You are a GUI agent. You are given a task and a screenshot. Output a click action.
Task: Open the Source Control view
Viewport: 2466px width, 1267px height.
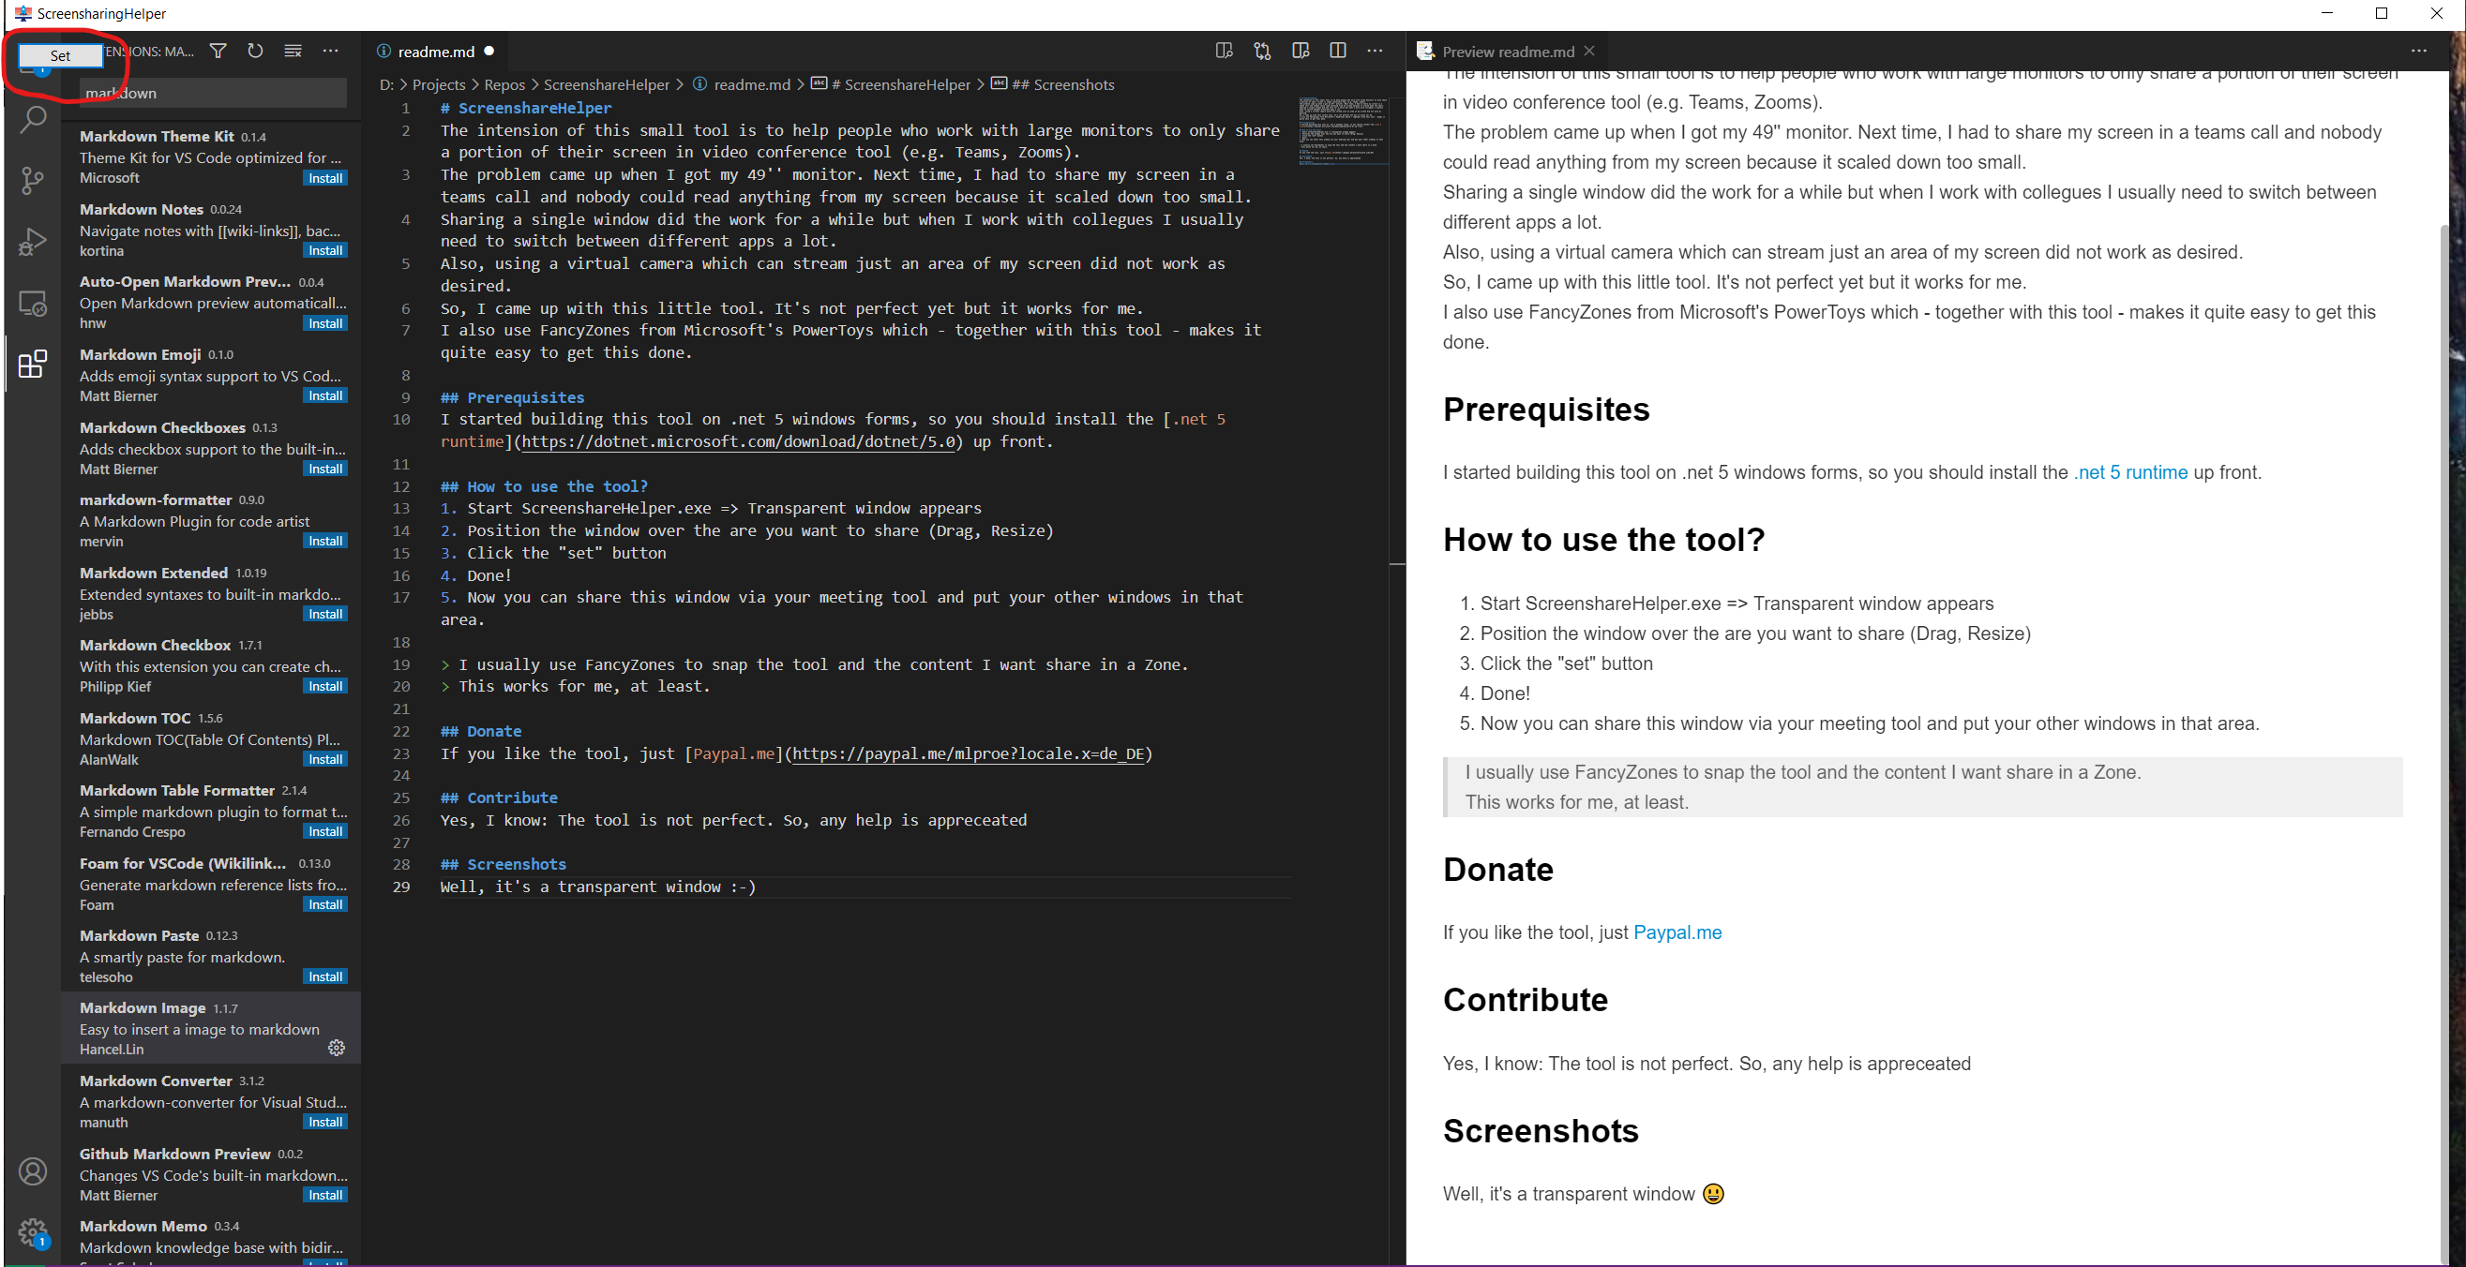click(x=34, y=180)
